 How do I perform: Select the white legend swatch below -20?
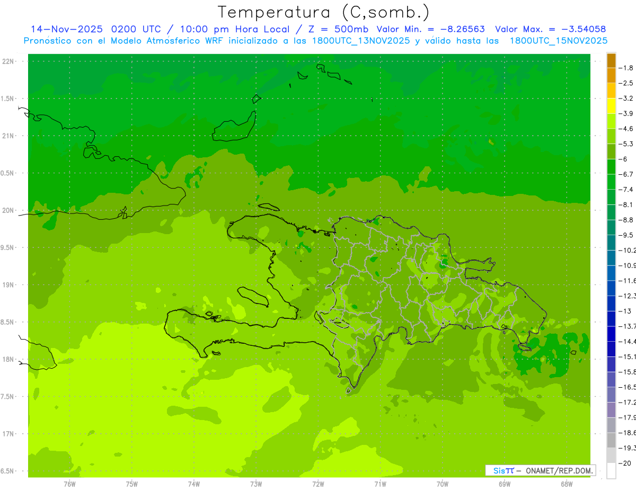point(611,471)
